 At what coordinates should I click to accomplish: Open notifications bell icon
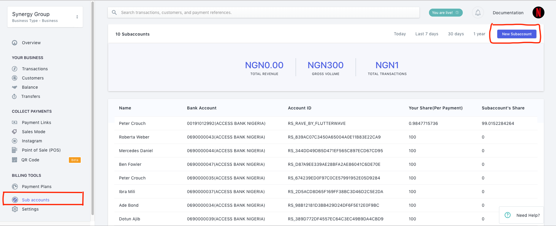pyautogui.click(x=478, y=13)
